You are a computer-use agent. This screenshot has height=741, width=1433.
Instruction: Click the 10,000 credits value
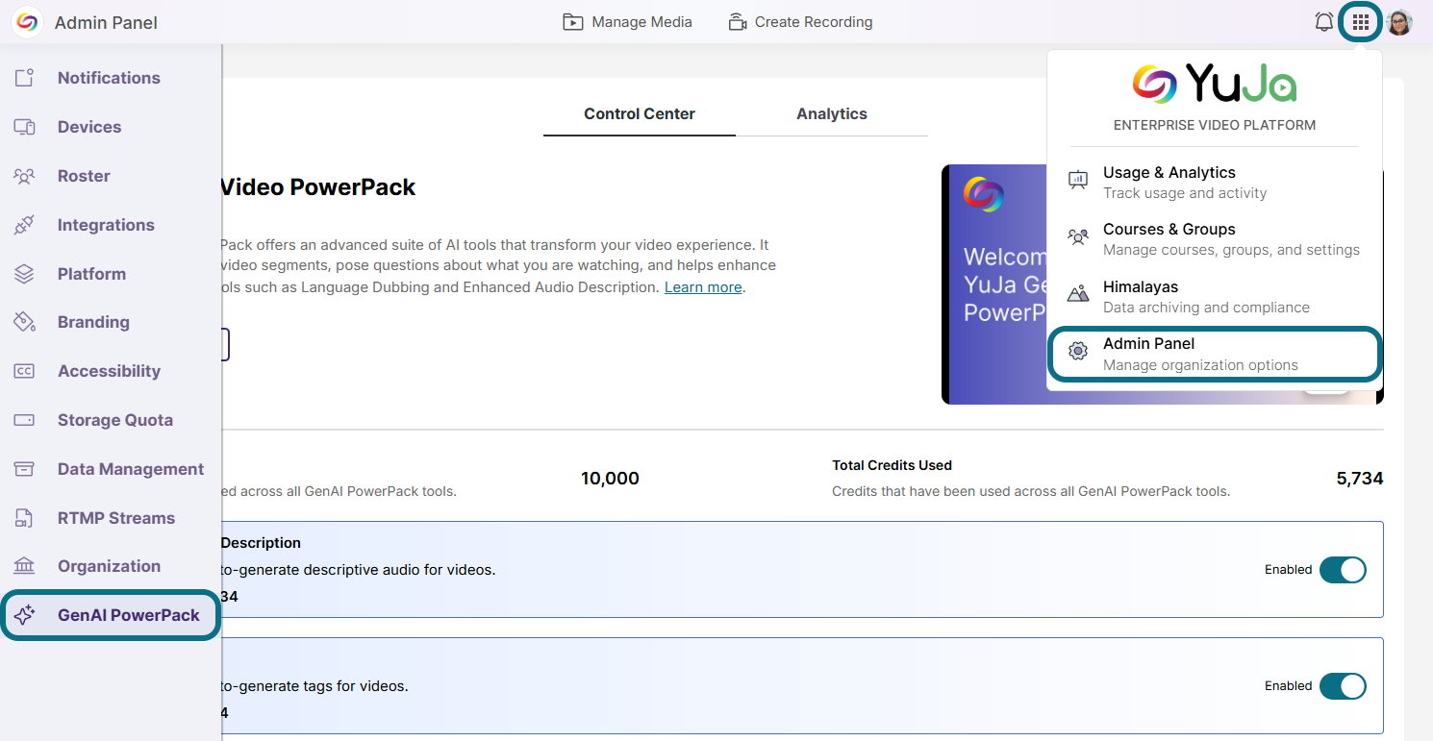point(610,479)
